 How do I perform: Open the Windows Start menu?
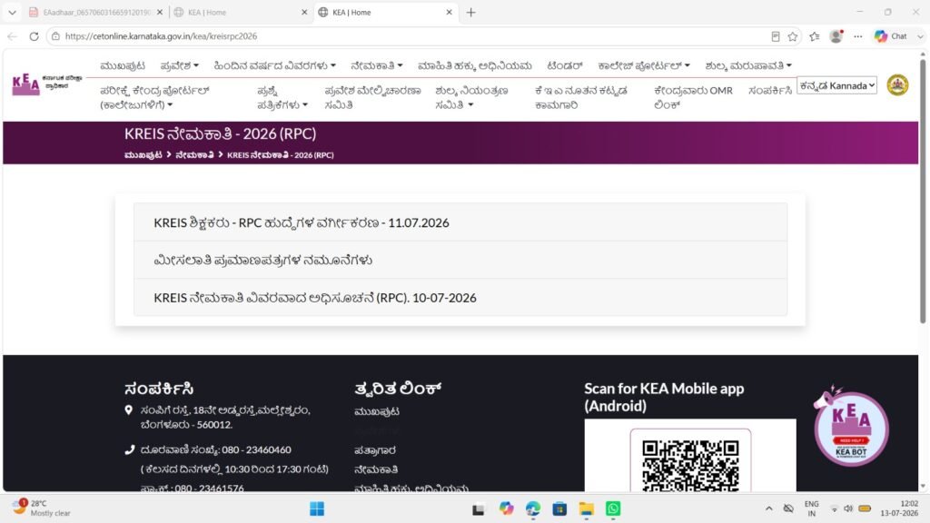(317, 508)
